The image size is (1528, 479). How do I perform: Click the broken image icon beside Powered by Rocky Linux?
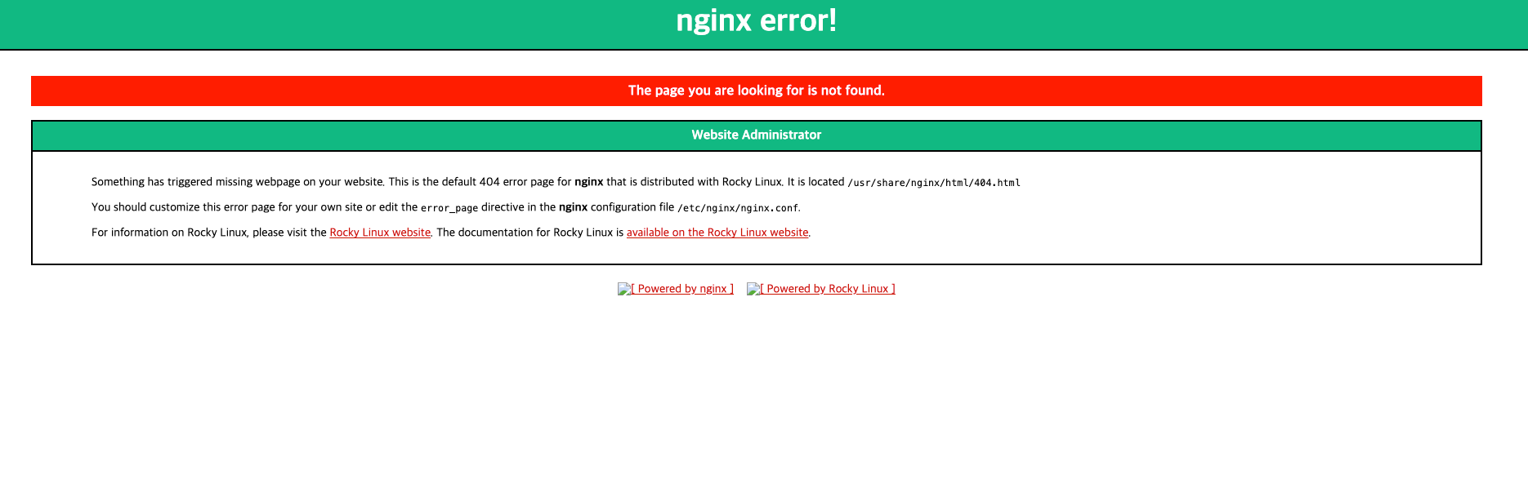coord(753,289)
